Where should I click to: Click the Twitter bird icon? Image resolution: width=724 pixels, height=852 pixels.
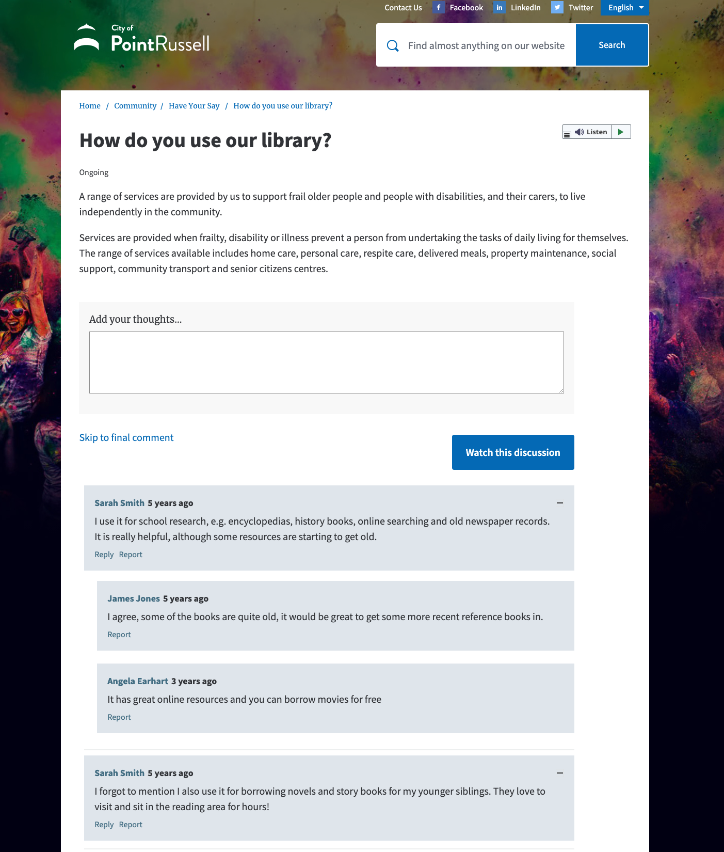click(x=557, y=8)
